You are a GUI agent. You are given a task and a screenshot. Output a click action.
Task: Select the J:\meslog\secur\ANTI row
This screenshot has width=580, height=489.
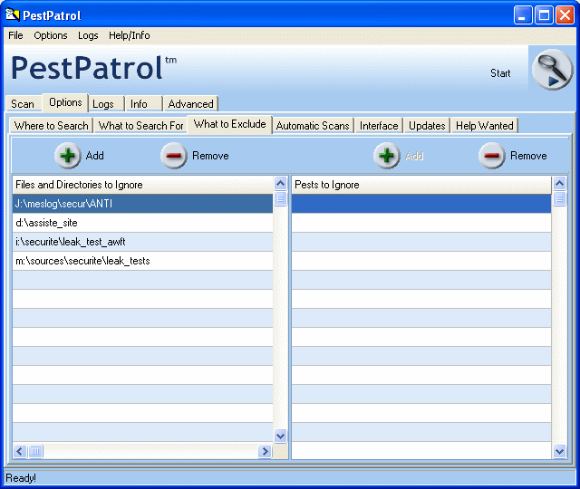click(x=143, y=204)
